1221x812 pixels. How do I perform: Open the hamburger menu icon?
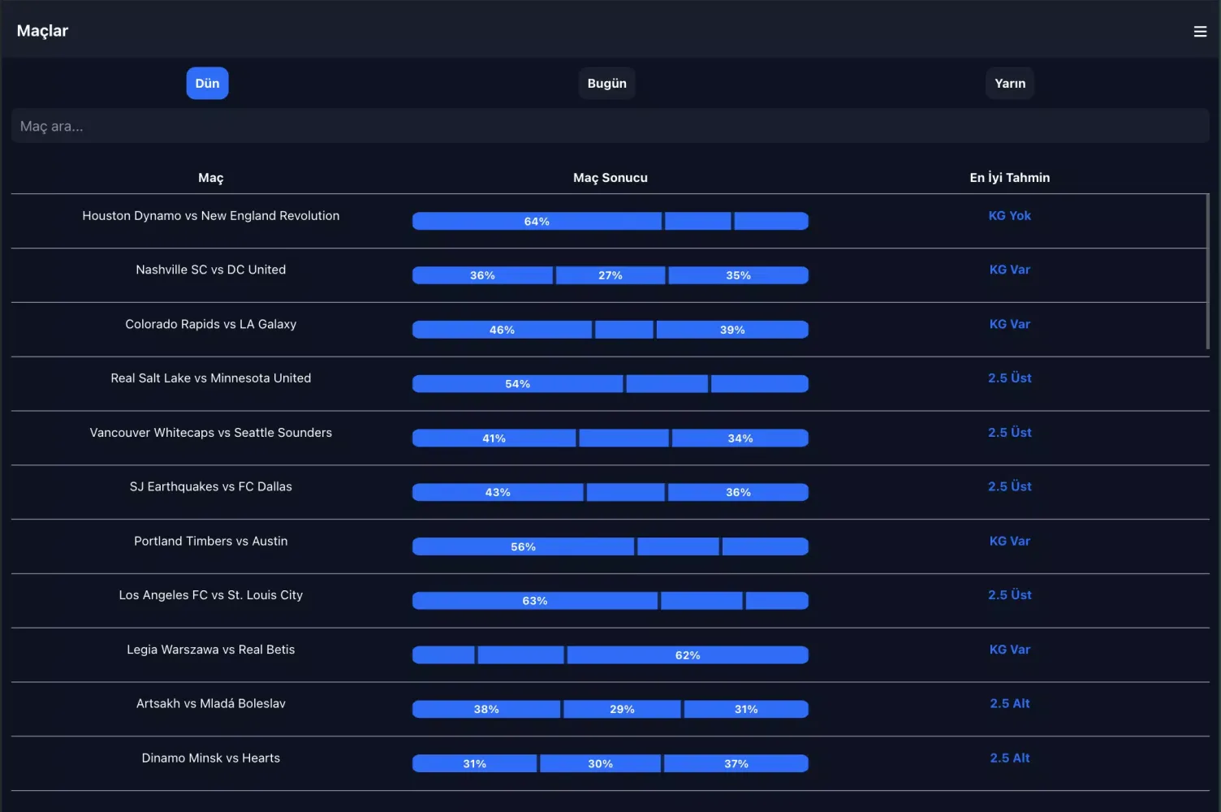[x=1200, y=31]
